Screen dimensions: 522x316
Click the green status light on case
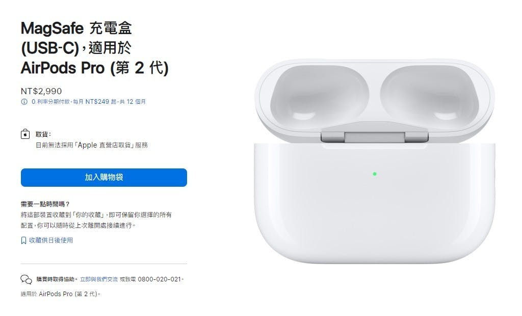point(375,174)
